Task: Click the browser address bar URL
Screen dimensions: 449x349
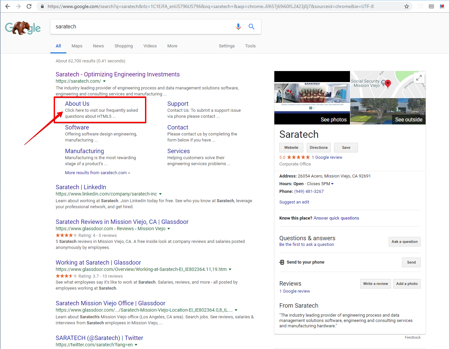Action: tap(211, 6)
